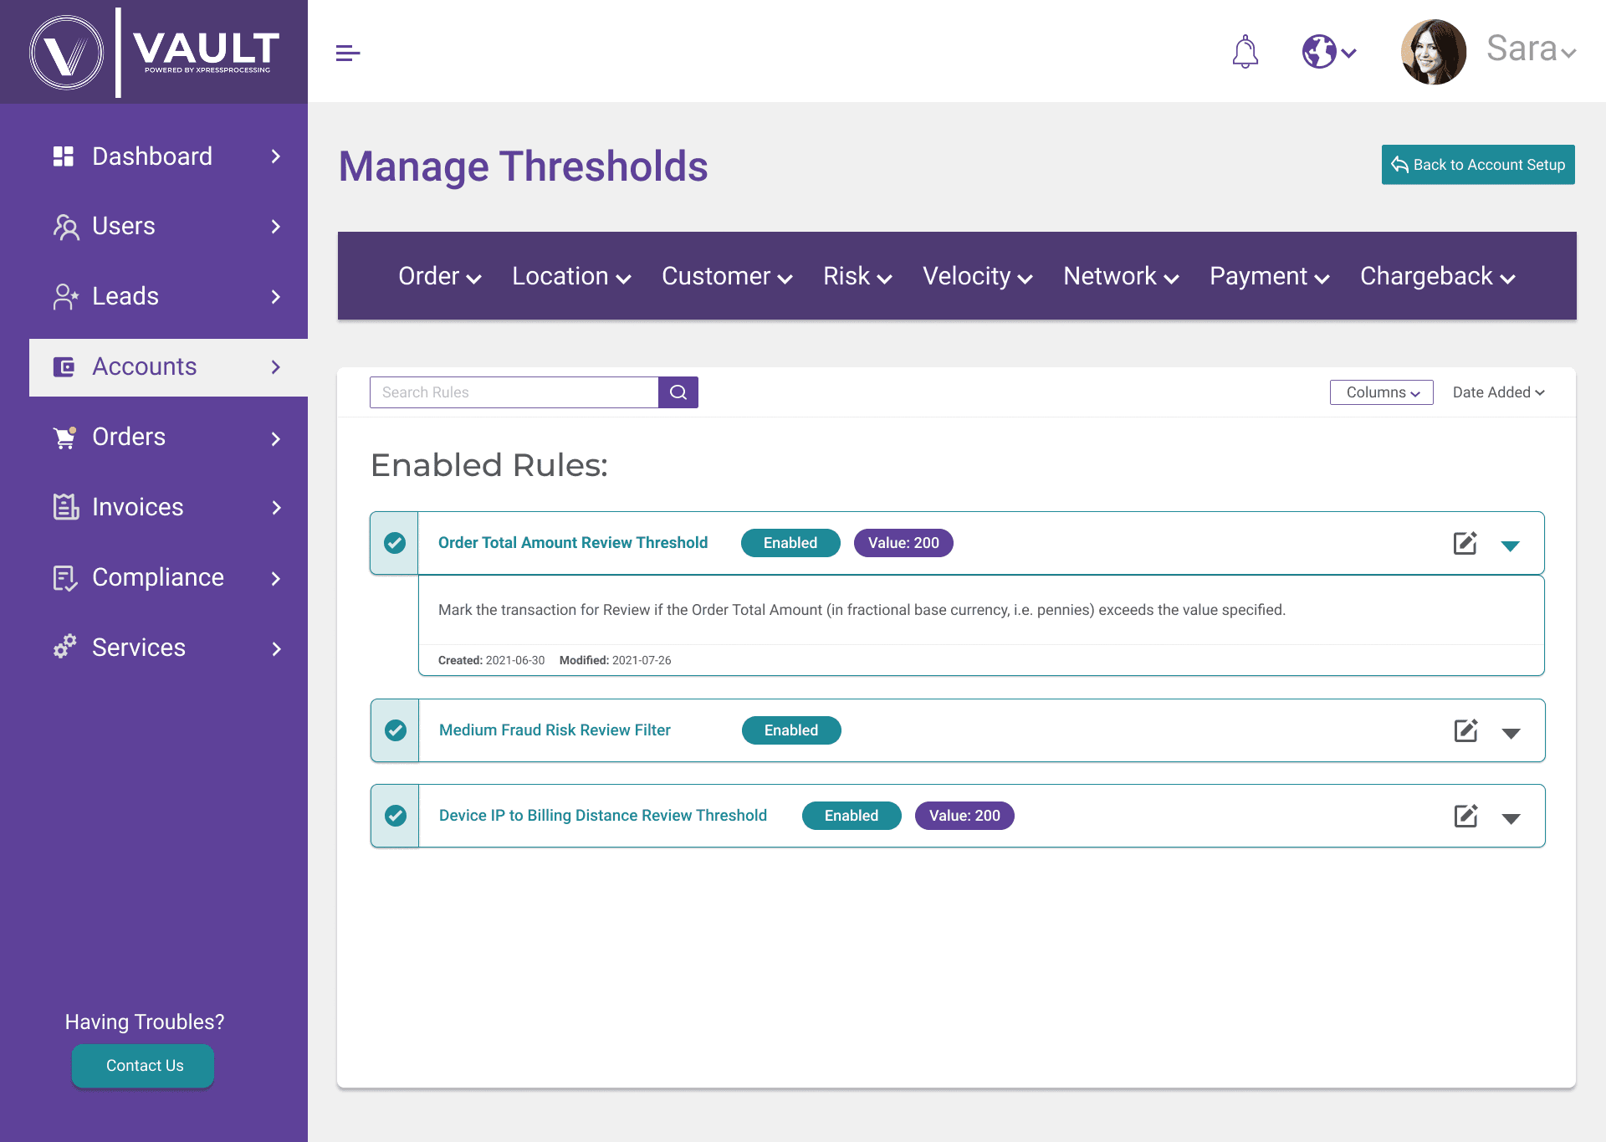Viewport: 1606px width, 1142px height.
Task: Expand the Dashboard chevron
Action: pyautogui.click(x=276, y=156)
